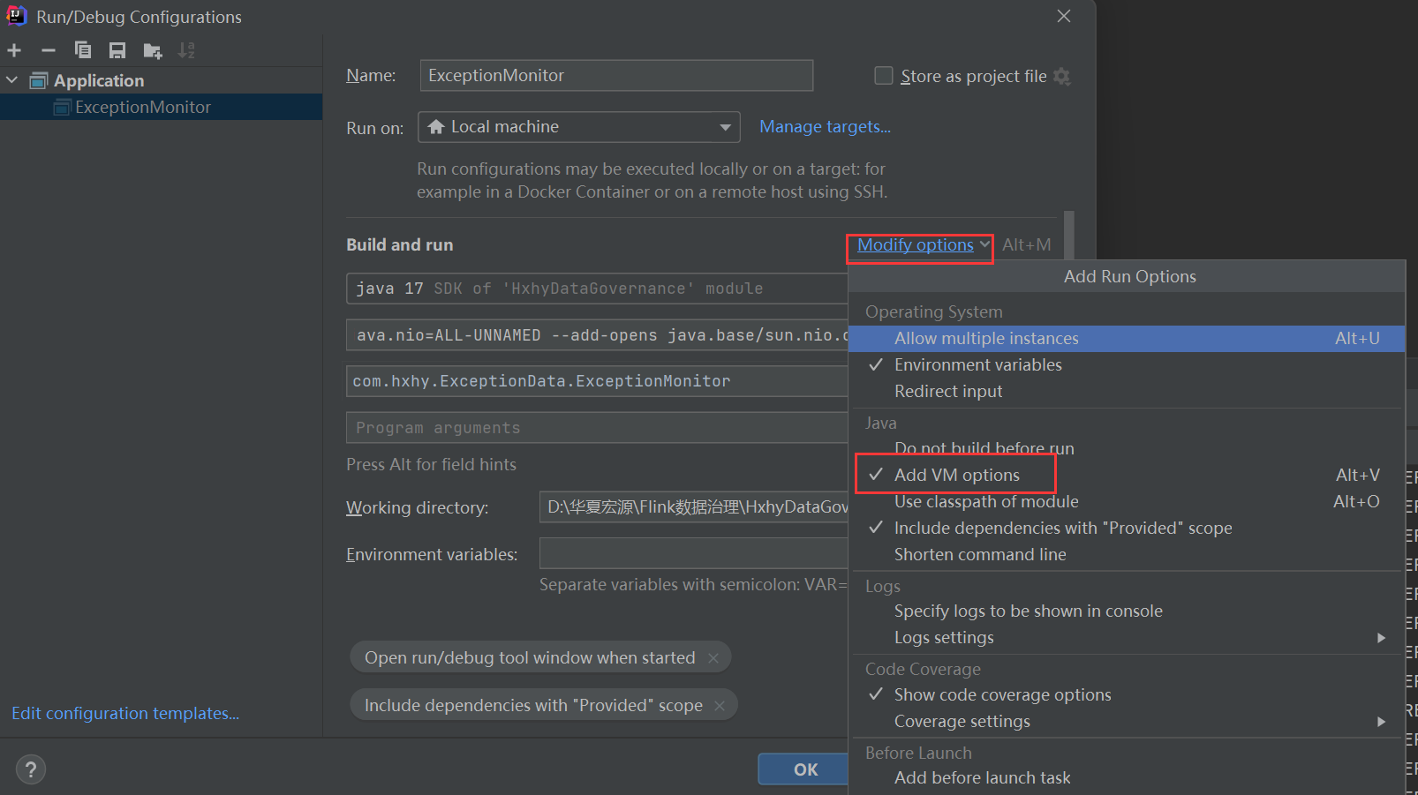Screen dimensions: 1418x795
Task: Sort configurations alphabetically
Action: tap(186, 50)
